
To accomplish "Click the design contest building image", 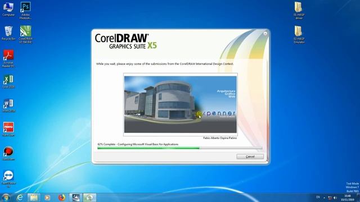I will pyautogui.click(x=181, y=104).
